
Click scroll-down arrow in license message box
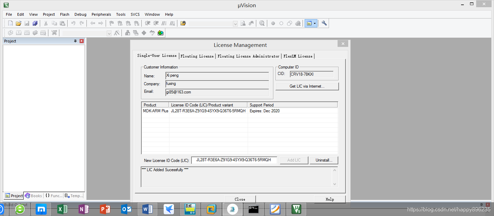point(335,184)
